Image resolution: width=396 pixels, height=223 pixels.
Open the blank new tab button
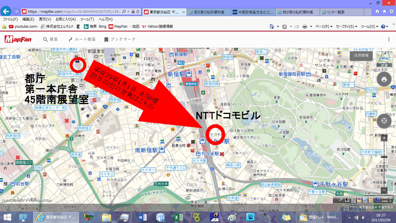[368, 12]
